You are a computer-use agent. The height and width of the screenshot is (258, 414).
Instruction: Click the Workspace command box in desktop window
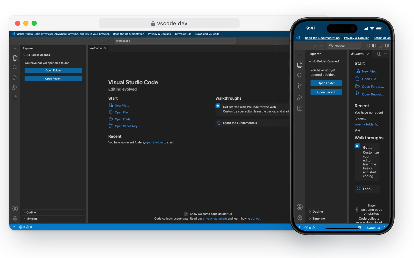pyautogui.click(x=175, y=41)
